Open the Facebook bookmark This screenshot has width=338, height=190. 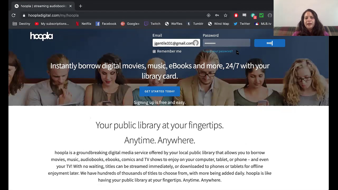(x=106, y=24)
